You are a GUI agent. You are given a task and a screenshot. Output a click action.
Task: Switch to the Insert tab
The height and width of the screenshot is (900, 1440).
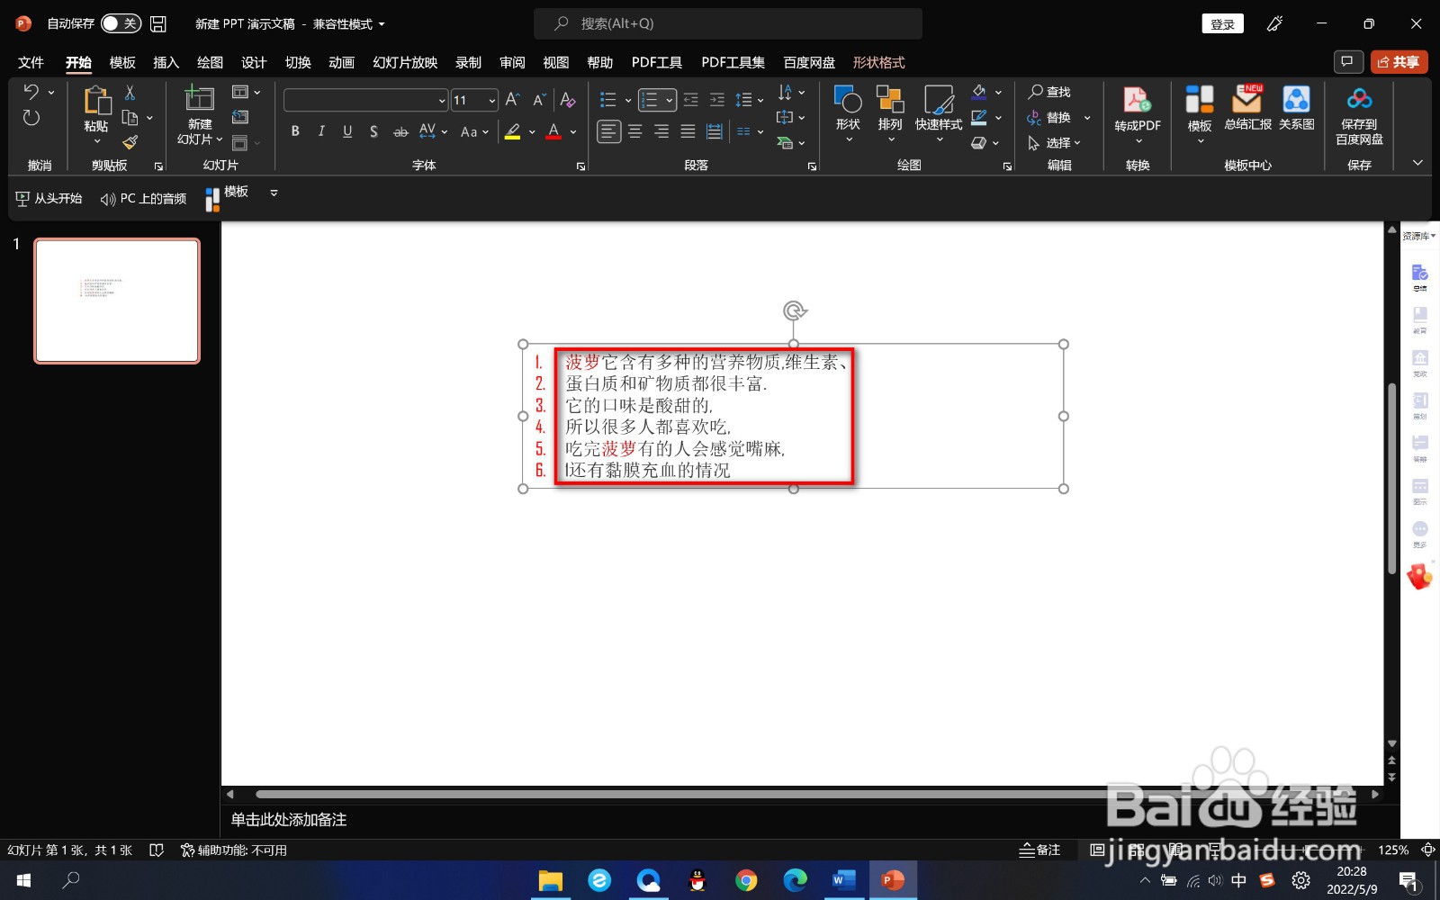[166, 62]
